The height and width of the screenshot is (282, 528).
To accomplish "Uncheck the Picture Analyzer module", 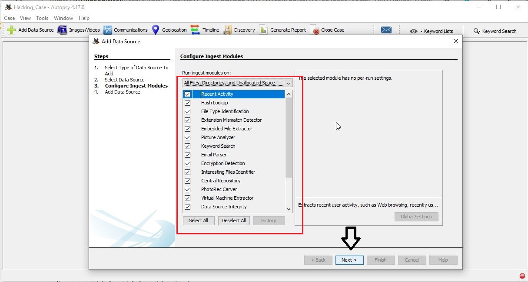I will coord(187,137).
